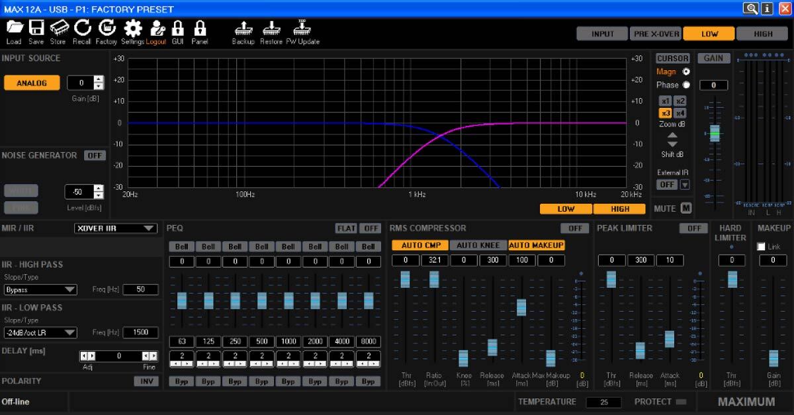
Task: Switch to the HIGH channel tab
Action: [762, 34]
